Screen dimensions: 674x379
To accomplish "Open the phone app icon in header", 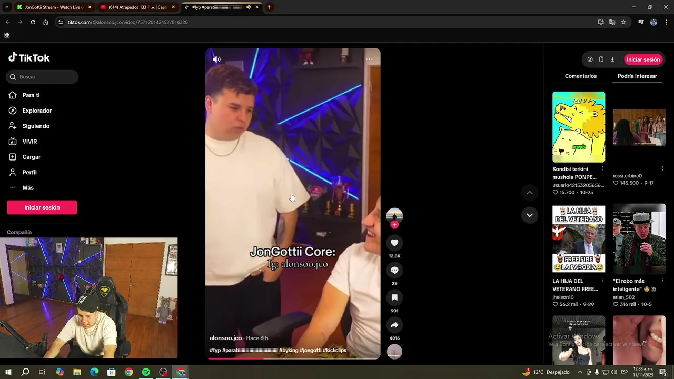I will (x=601, y=59).
